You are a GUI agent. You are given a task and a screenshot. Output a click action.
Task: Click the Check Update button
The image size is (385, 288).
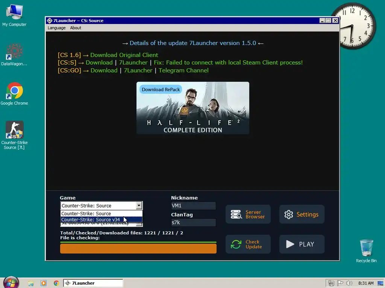[248, 244]
